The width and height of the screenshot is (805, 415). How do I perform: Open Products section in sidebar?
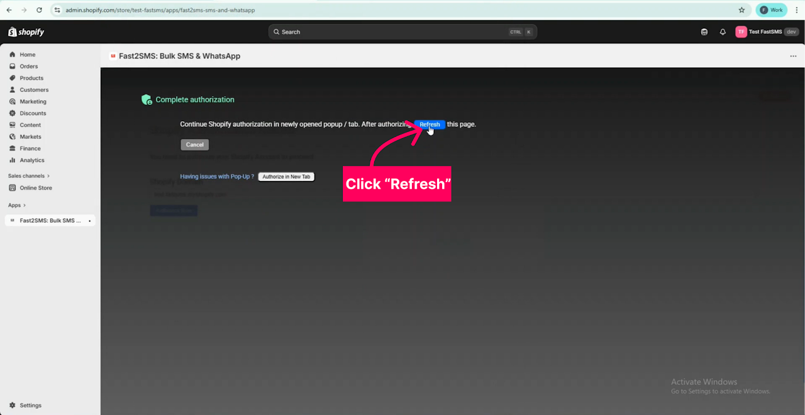coord(31,78)
